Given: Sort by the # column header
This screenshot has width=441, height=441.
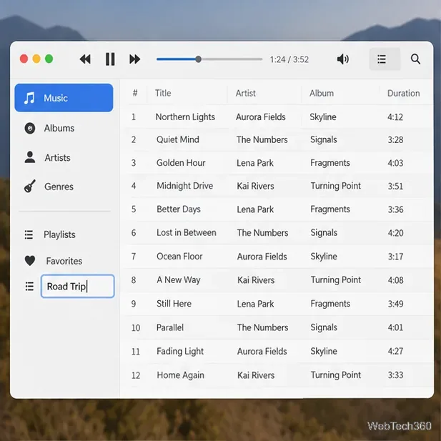Looking at the screenshot, I should [135, 93].
